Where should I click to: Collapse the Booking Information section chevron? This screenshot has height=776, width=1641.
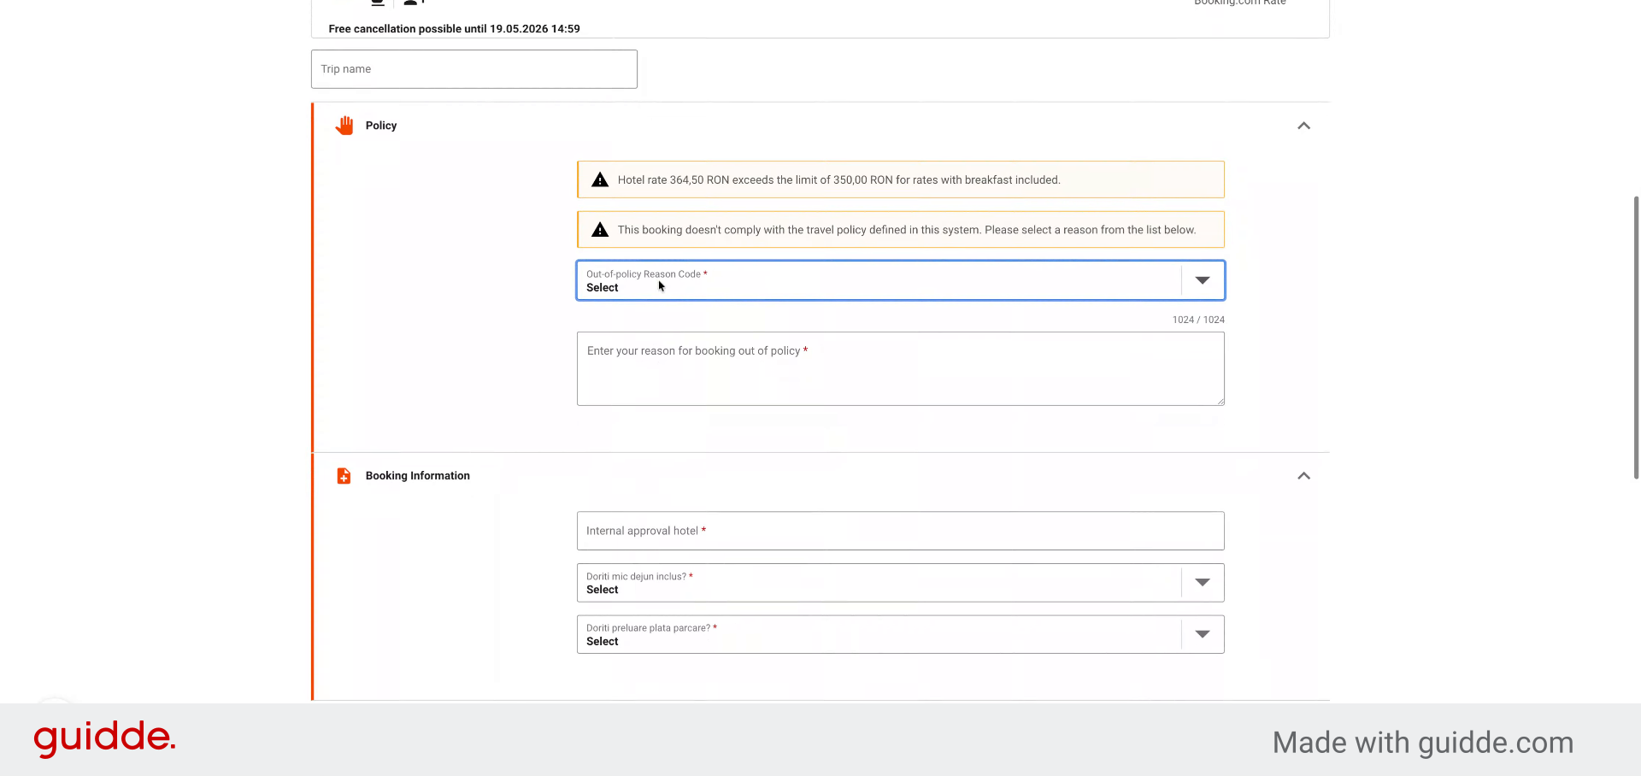(x=1303, y=476)
